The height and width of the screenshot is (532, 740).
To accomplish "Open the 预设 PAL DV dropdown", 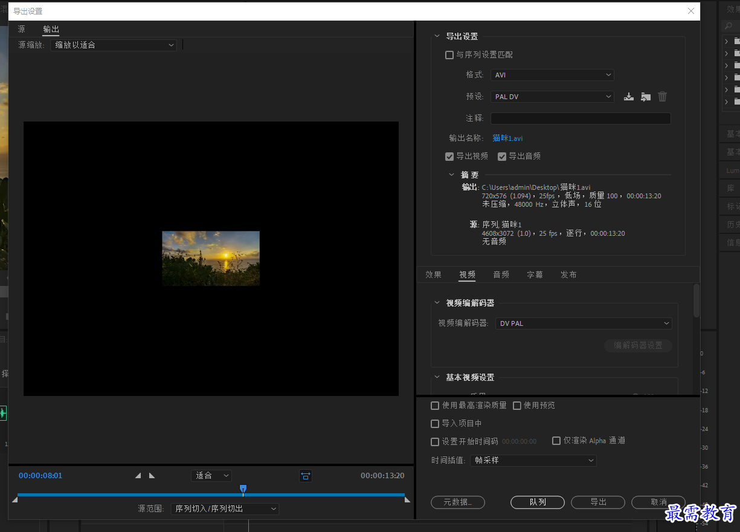I will [552, 97].
